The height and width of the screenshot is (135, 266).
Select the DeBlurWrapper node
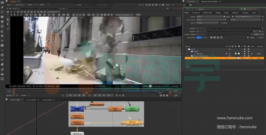pyautogui.click(x=97, y=104)
